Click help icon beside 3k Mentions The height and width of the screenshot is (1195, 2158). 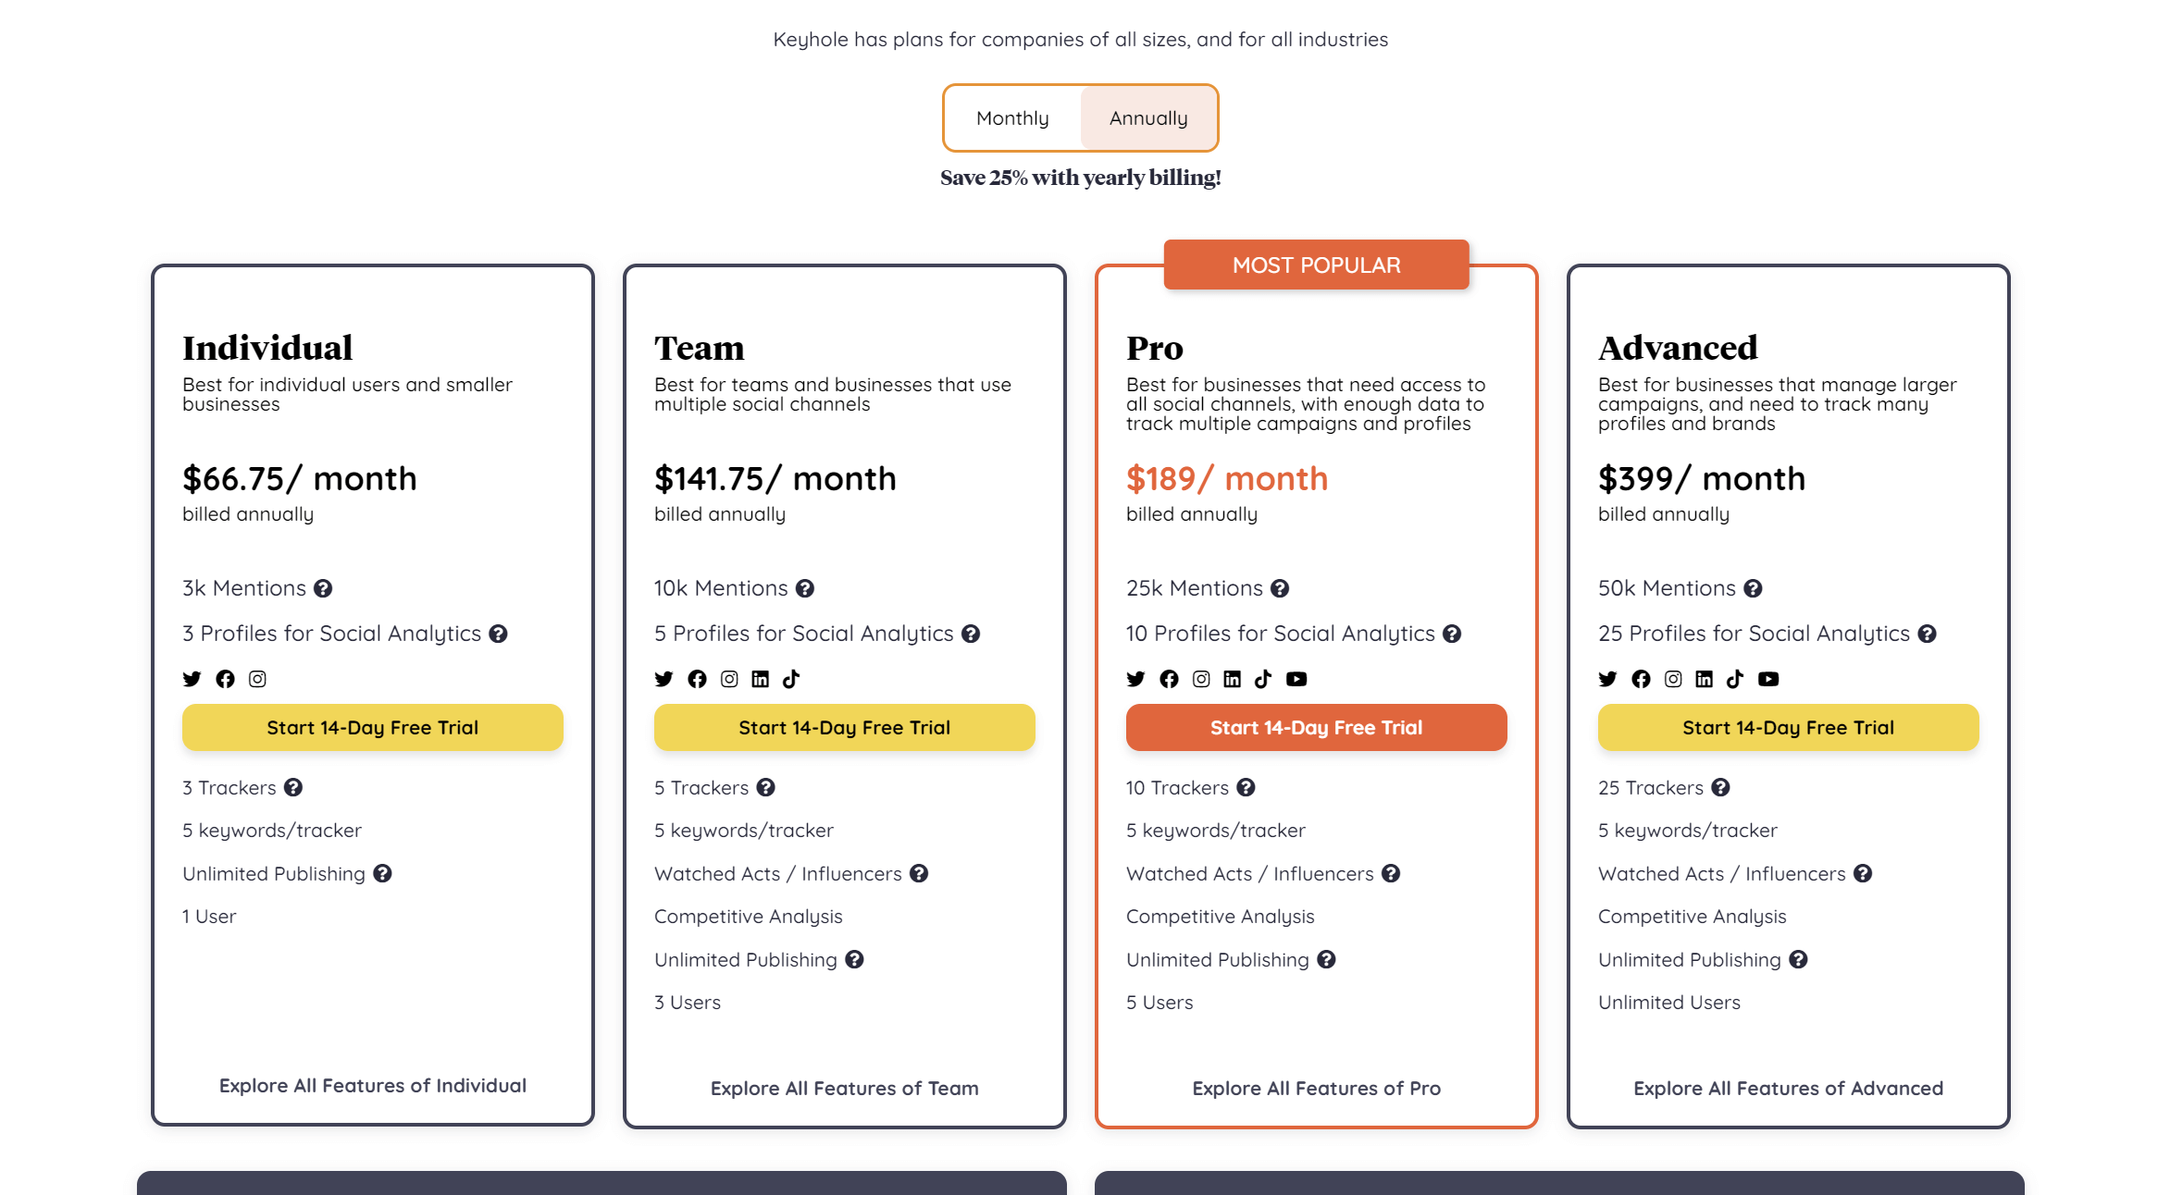323,588
